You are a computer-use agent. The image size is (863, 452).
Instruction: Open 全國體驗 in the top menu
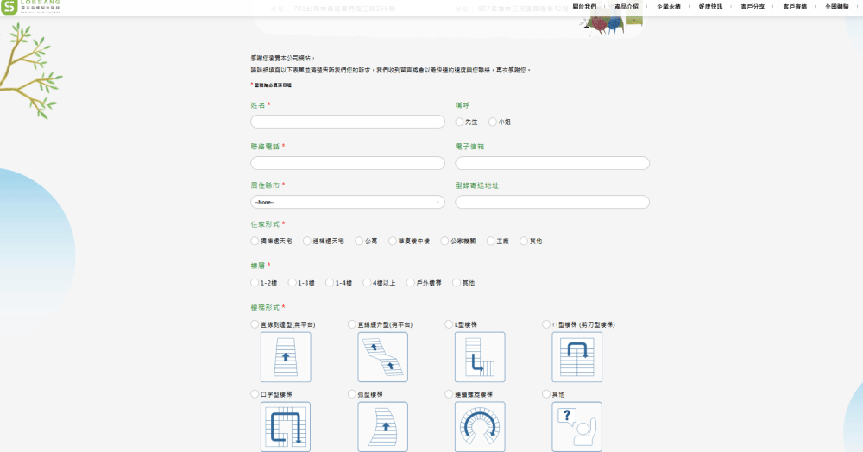pos(837,7)
